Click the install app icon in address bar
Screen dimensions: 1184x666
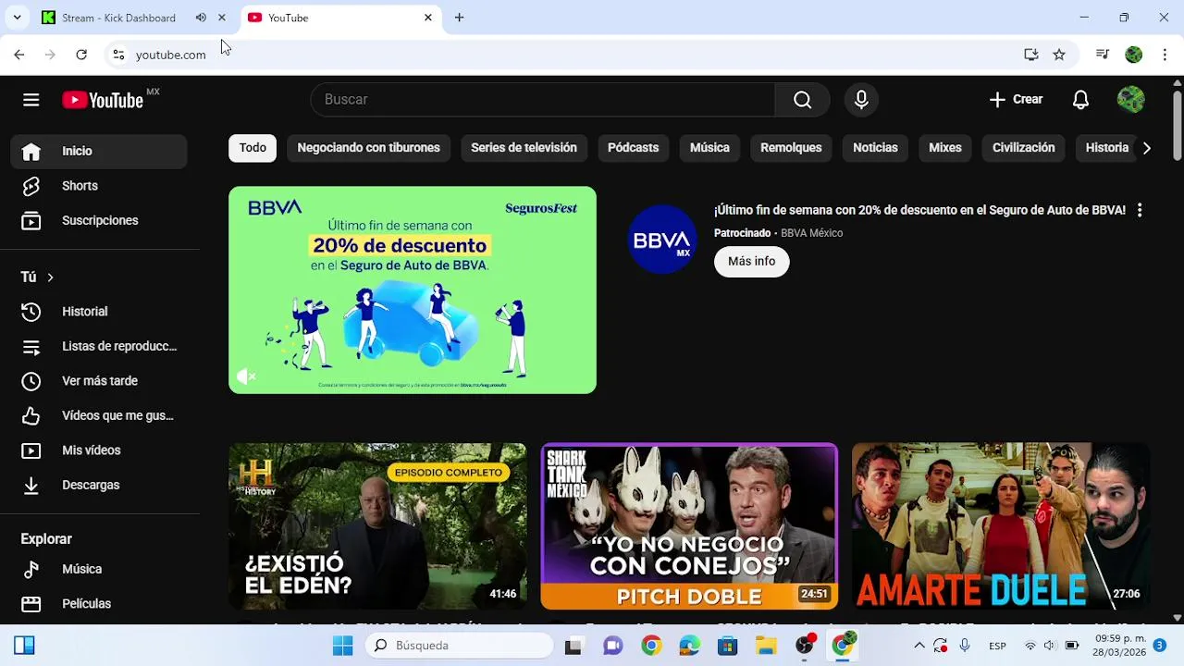click(1031, 55)
